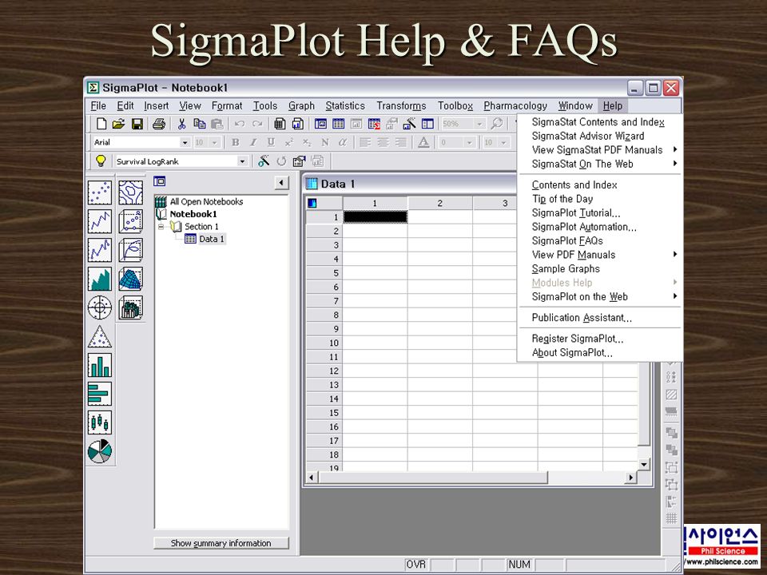The width and height of the screenshot is (767, 575).
Task: Collapse the notebook manager with arrow button
Action: point(281,183)
